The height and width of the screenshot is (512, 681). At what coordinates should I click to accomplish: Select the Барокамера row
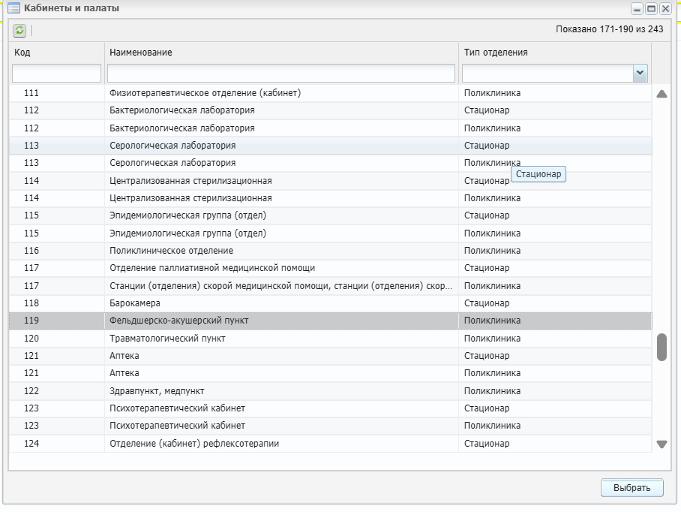(x=331, y=303)
